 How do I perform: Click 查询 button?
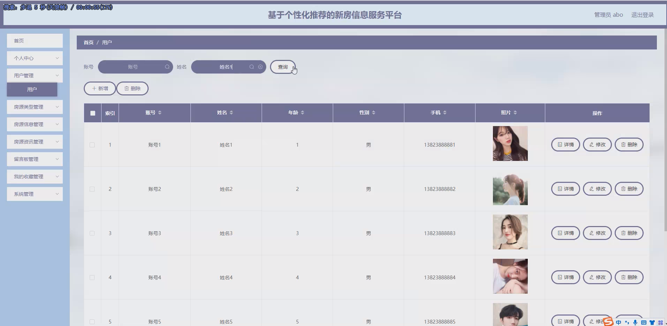click(283, 67)
